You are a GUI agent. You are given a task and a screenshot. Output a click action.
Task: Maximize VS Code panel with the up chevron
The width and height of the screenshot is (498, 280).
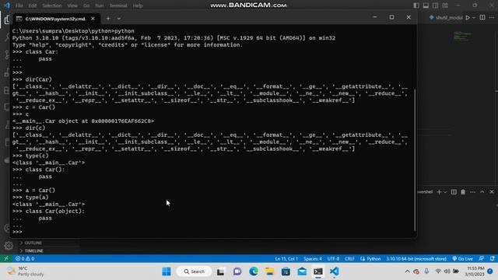482,192
